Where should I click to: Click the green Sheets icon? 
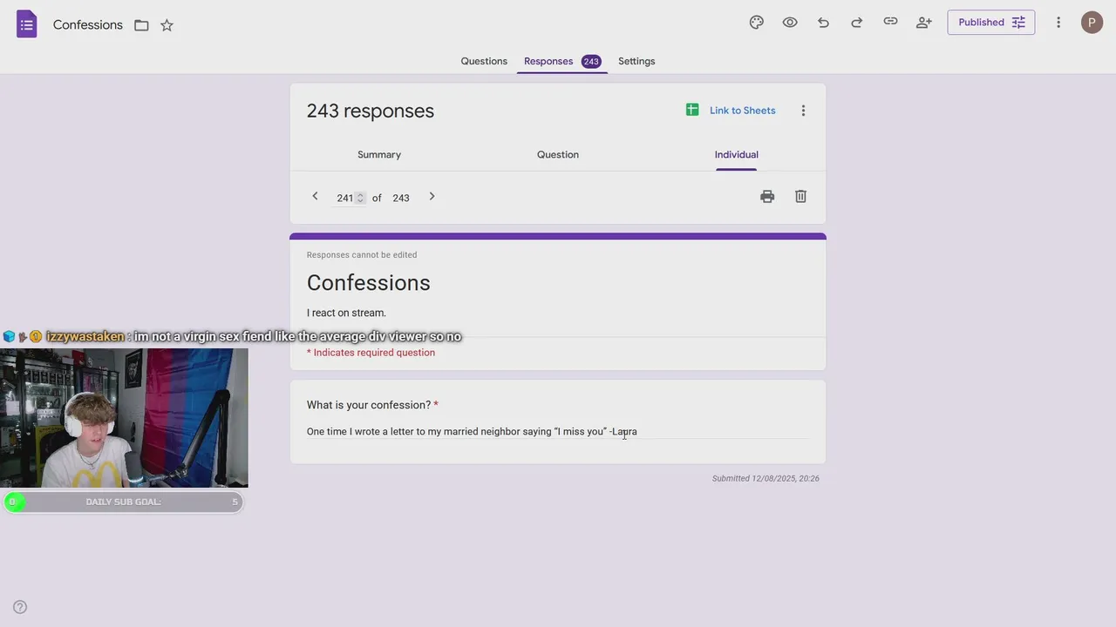692,110
